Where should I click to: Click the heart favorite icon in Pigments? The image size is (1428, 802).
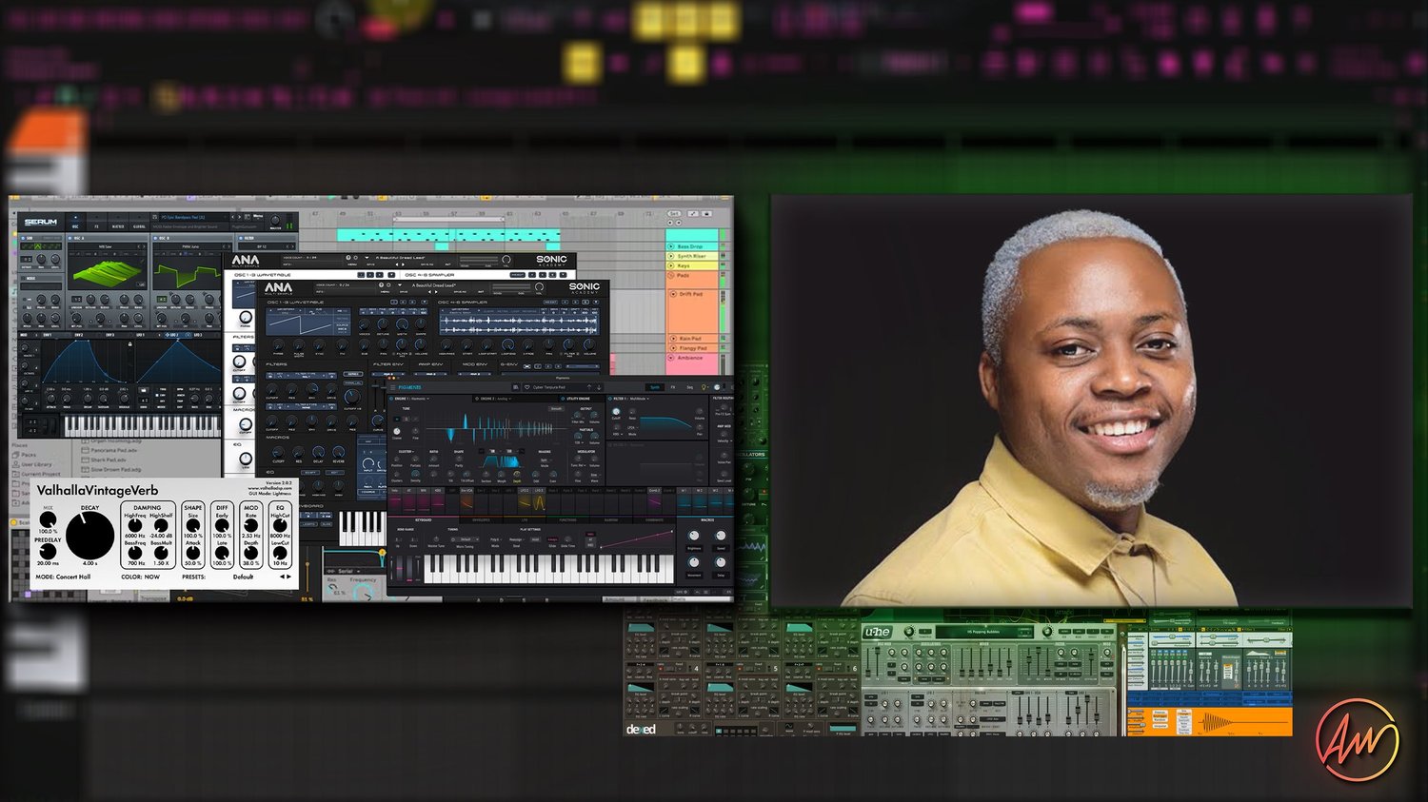(526, 387)
